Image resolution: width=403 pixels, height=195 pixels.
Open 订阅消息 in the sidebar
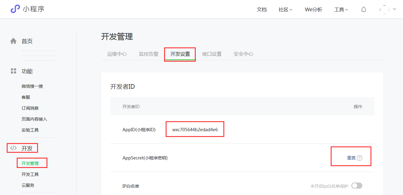point(30,108)
